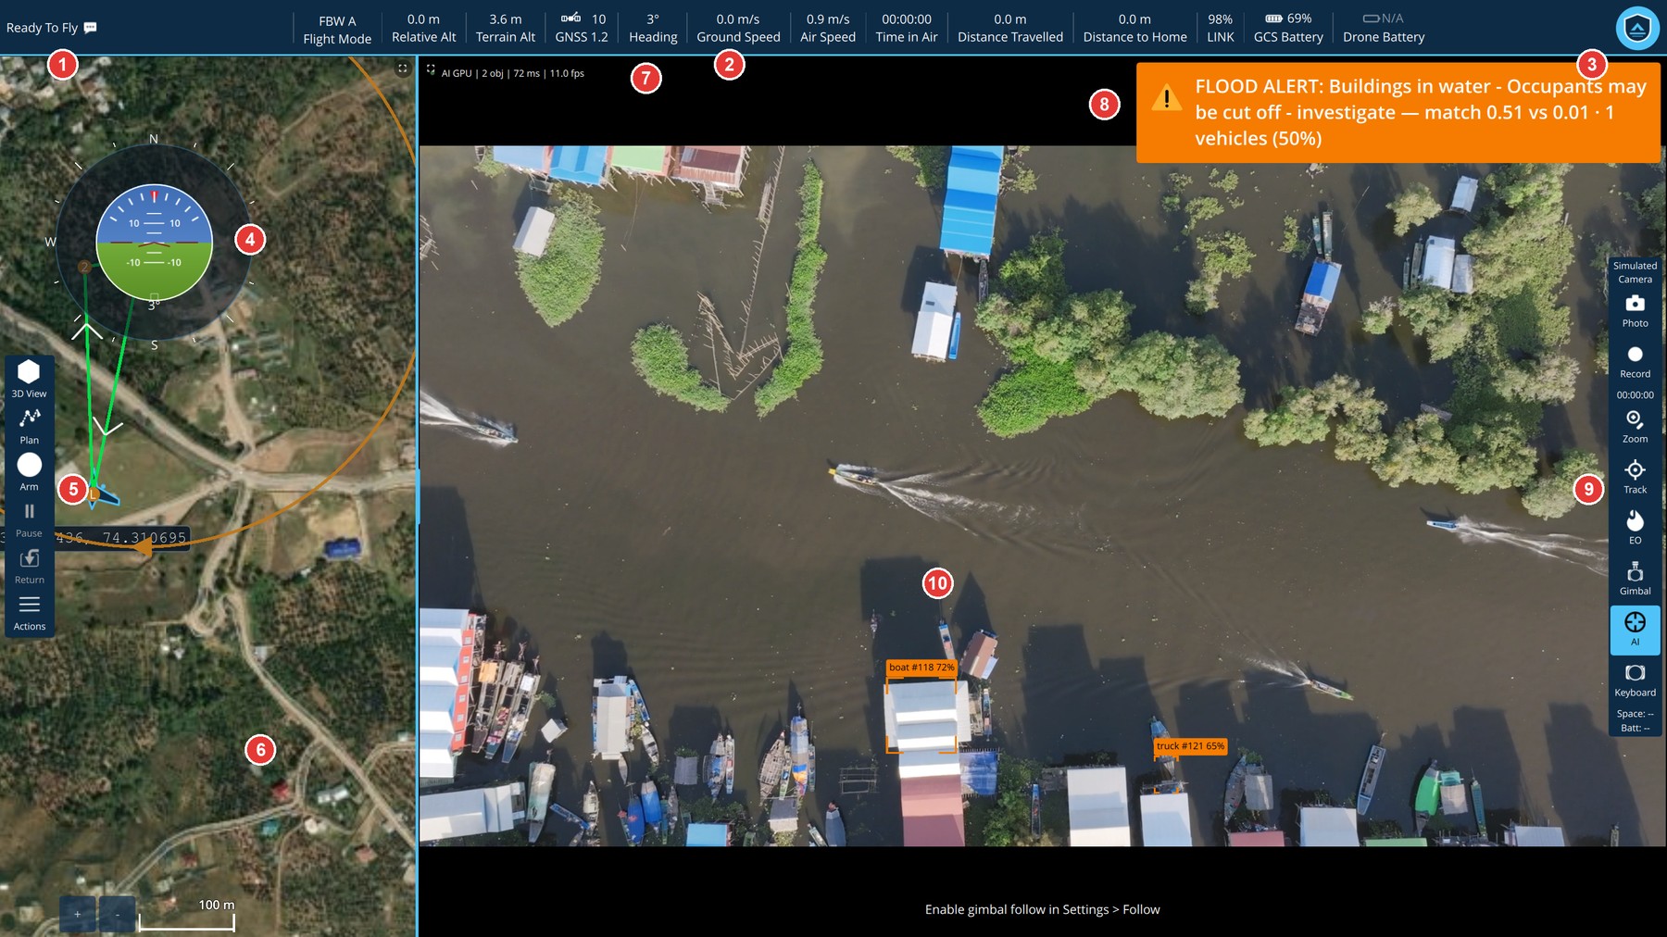
Task: Click the Distance Travelled readout
Action: (1010, 28)
